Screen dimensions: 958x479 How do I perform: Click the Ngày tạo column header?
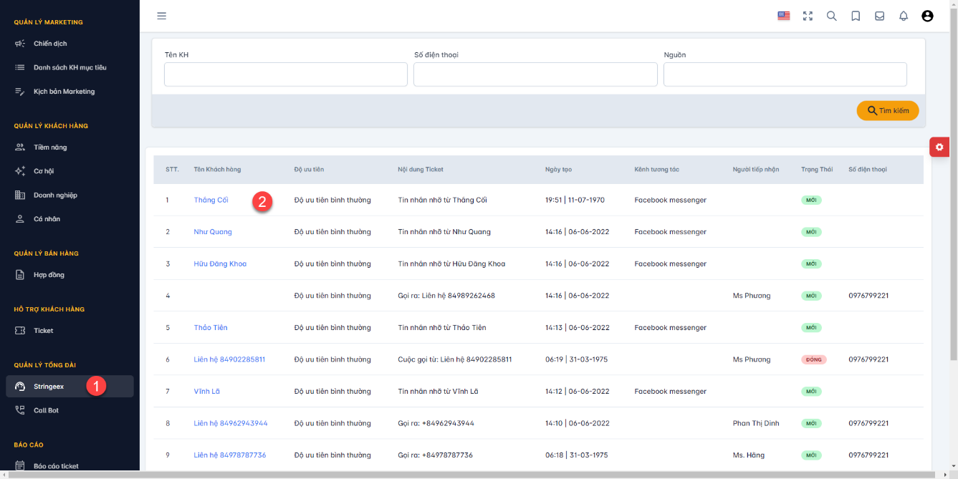click(x=558, y=170)
